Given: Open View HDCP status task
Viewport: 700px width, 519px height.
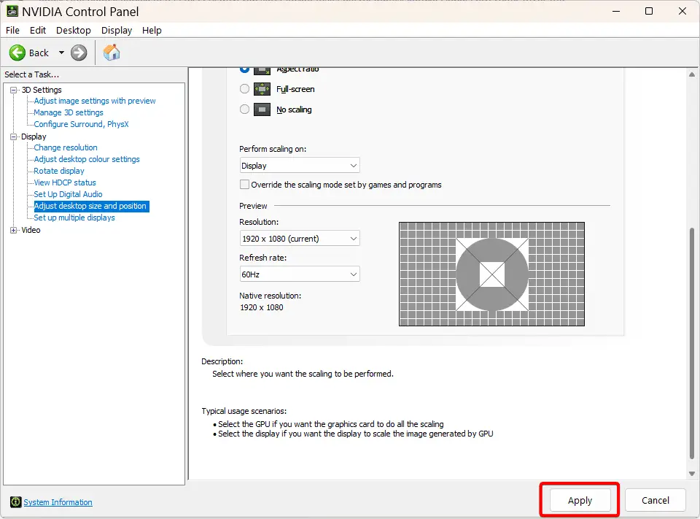Looking at the screenshot, I should click(x=65, y=182).
